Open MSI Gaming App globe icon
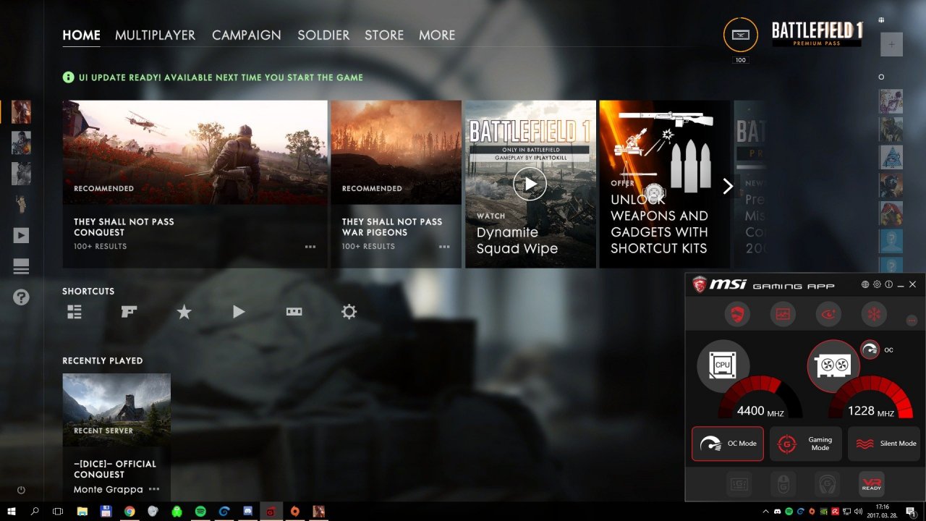Viewport: 926px width, 521px height. click(x=865, y=284)
